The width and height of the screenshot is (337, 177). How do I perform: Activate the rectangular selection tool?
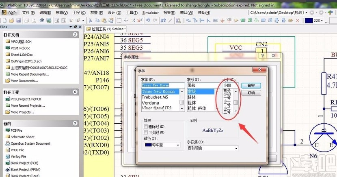coord(119,21)
